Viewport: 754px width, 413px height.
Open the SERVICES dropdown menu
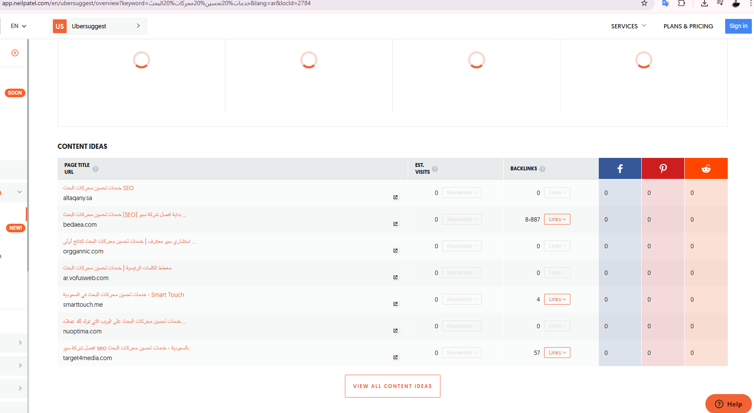click(628, 26)
